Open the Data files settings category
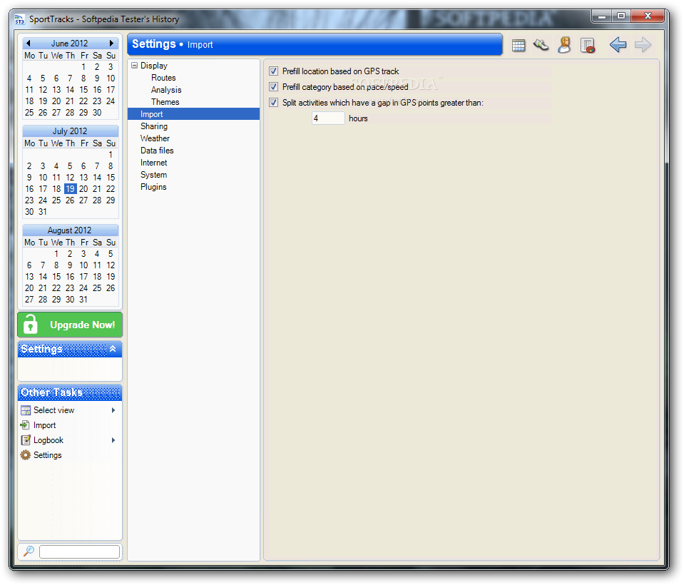This screenshot has height=585, width=684. 157,151
